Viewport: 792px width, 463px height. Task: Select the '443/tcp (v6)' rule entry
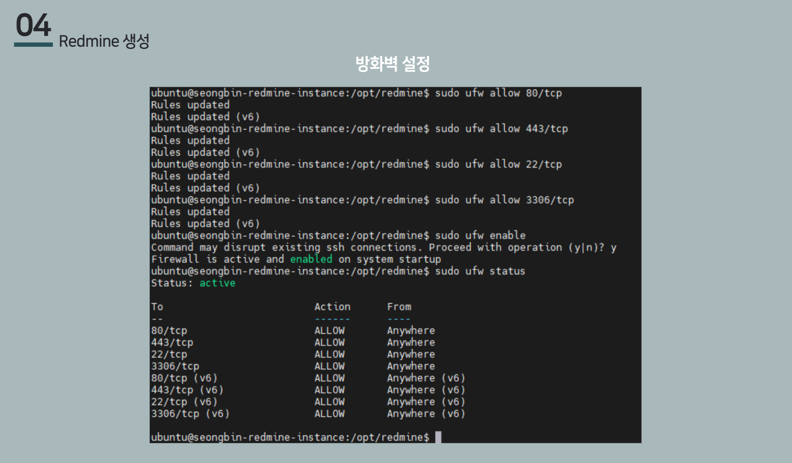coord(187,390)
